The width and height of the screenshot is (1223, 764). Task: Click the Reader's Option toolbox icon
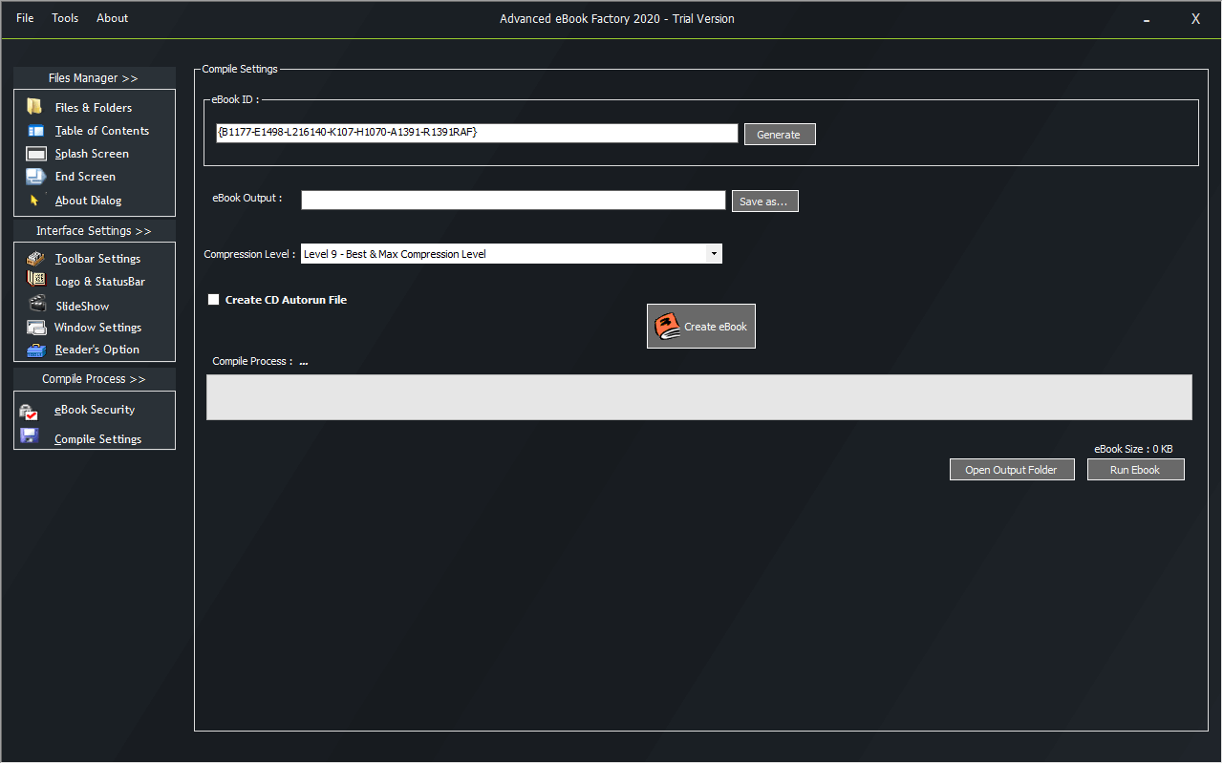[36, 350]
